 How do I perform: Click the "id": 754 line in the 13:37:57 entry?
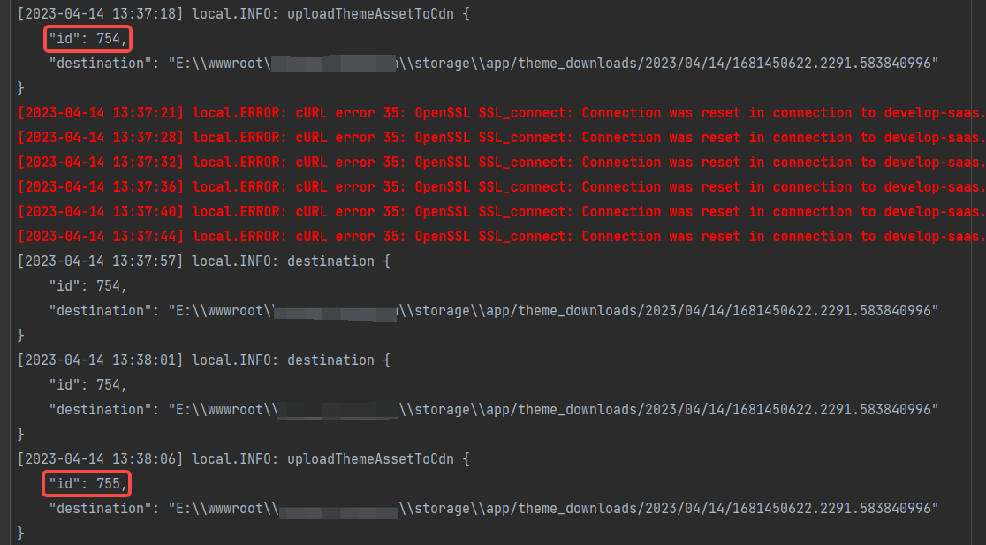[88, 285]
